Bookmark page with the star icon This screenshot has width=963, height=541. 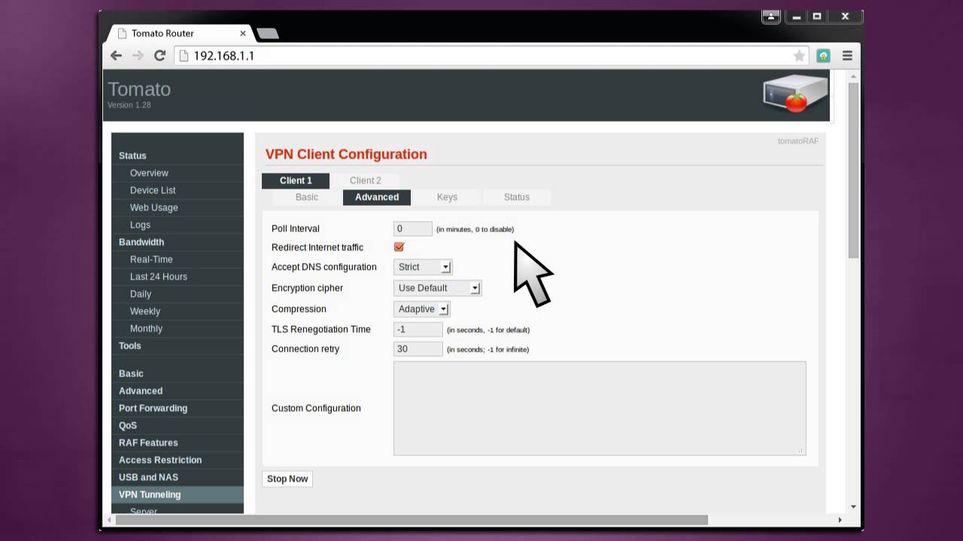click(x=799, y=56)
